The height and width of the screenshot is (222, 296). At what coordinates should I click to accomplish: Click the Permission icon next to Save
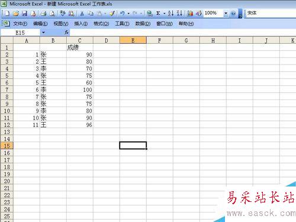coord(33,14)
